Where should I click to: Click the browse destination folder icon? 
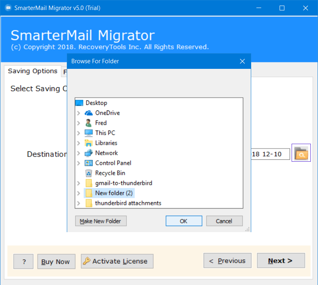click(x=301, y=153)
